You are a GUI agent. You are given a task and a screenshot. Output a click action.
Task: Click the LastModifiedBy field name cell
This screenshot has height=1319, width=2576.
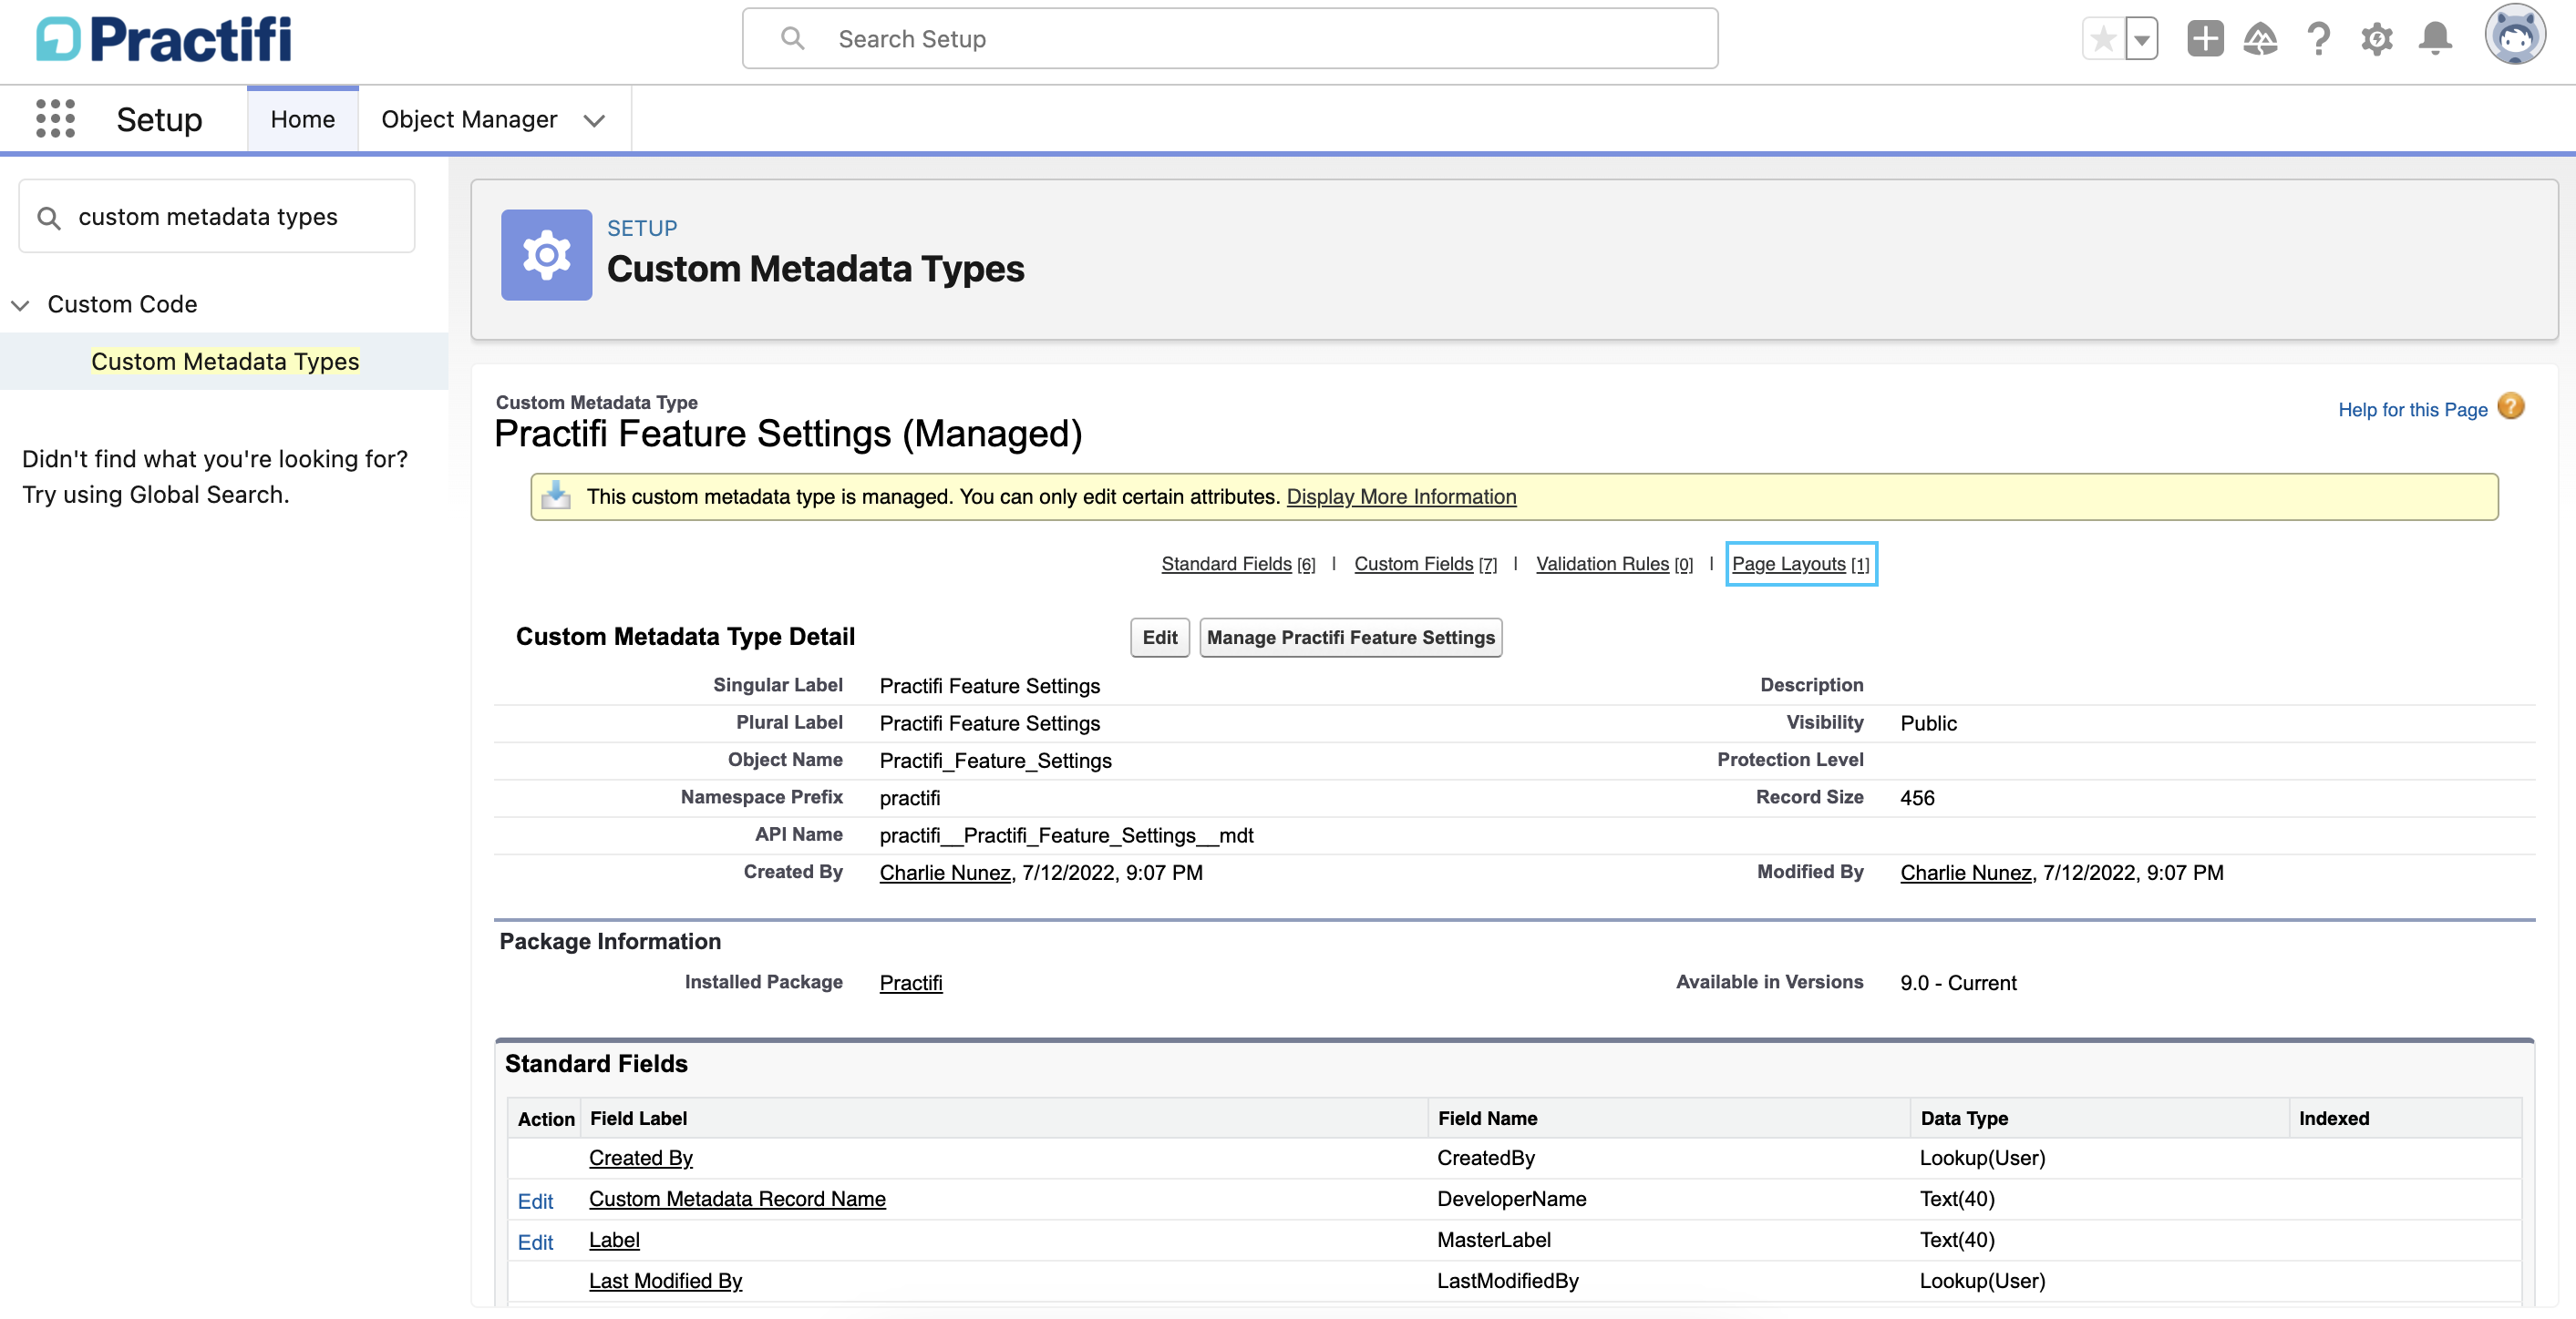pyautogui.click(x=1507, y=1280)
